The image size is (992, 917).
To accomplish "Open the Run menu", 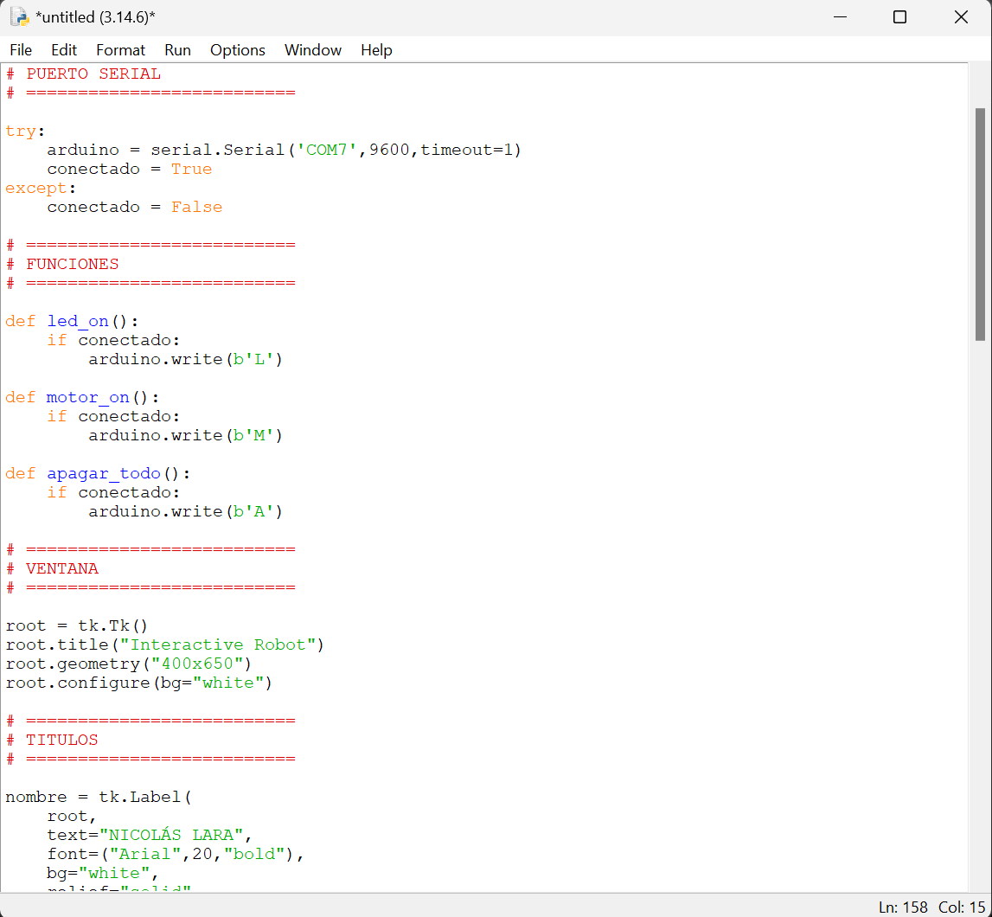I will click(178, 50).
